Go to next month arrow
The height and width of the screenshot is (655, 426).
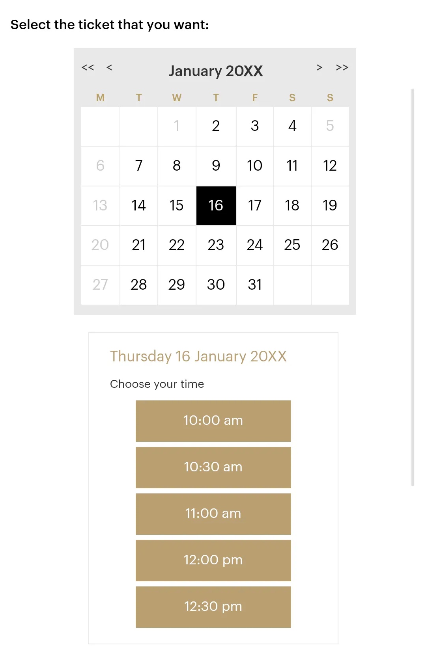319,67
